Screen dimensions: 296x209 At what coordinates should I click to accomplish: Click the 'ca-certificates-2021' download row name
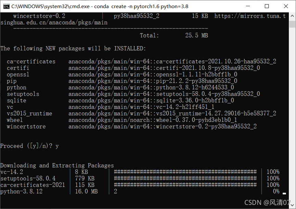click(x=33, y=185)
